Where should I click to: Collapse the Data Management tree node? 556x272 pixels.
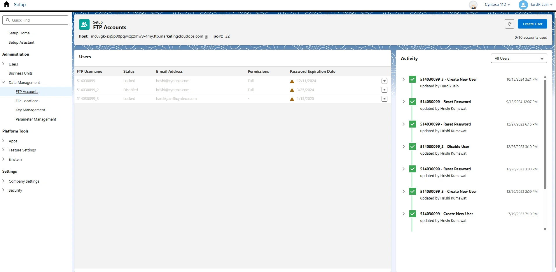[x=3, y=82]
